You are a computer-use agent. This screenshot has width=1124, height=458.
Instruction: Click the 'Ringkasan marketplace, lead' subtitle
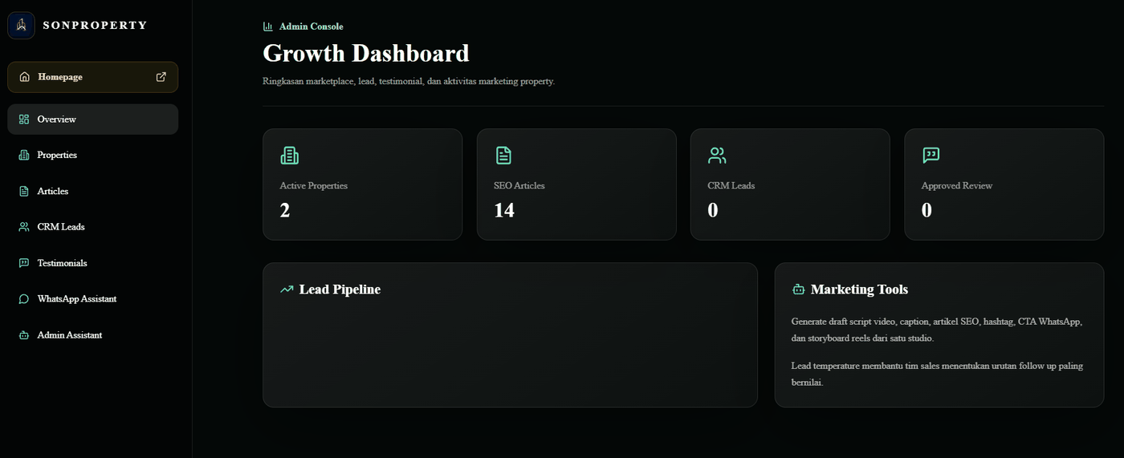409,81
